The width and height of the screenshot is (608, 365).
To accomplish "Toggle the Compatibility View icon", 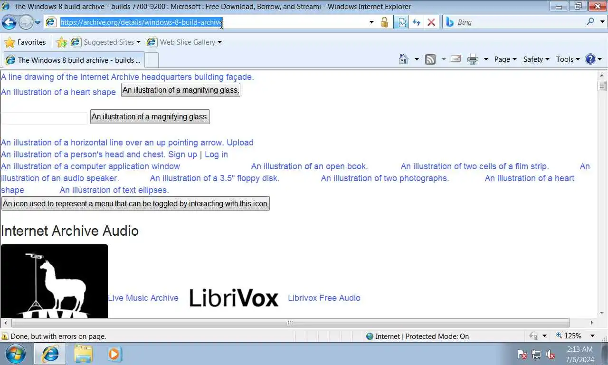I will coord(402,22).
